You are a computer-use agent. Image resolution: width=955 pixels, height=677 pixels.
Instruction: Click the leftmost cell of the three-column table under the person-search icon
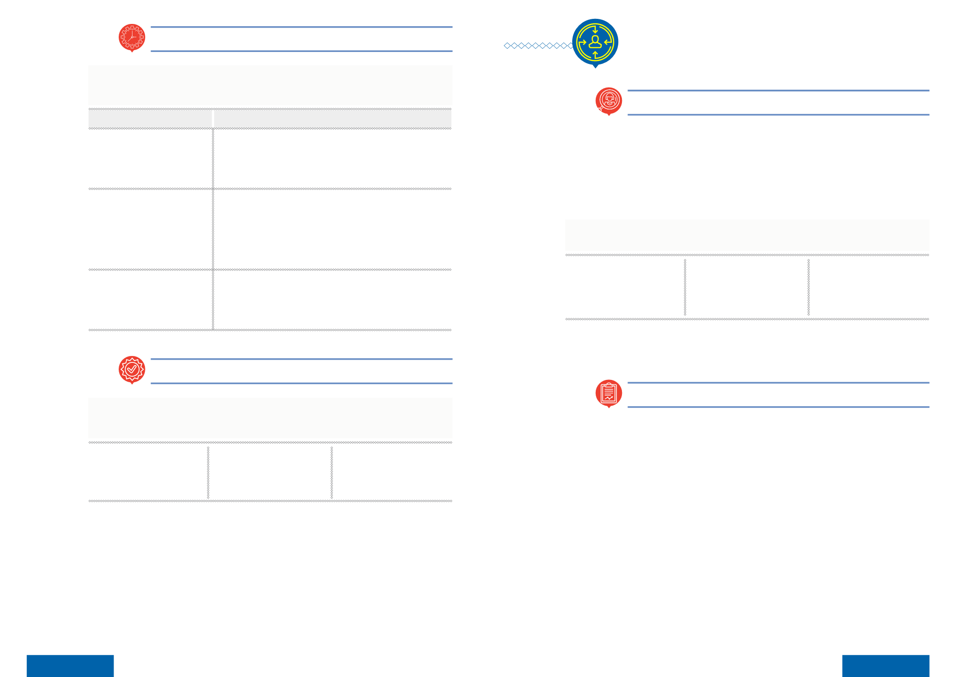click(x=625, y=287)
